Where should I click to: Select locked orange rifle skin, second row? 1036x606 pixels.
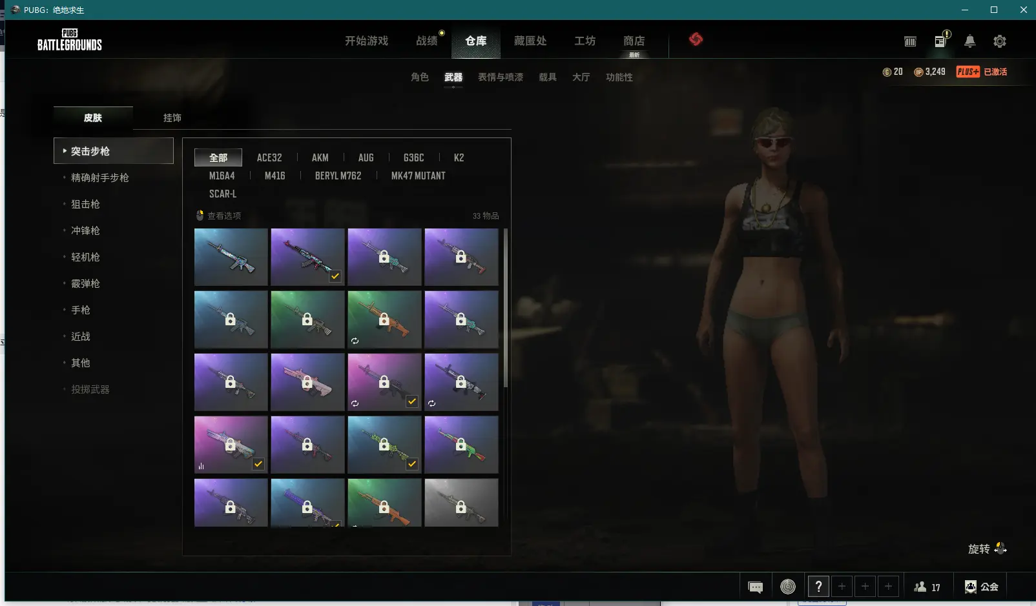[x=384, y=319]
